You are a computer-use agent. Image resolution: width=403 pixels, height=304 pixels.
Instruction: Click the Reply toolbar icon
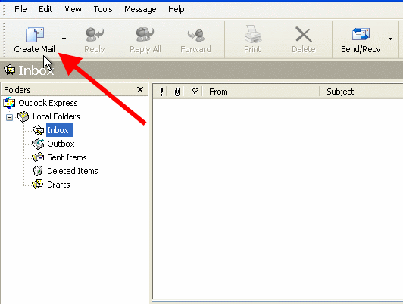[95, 35]
